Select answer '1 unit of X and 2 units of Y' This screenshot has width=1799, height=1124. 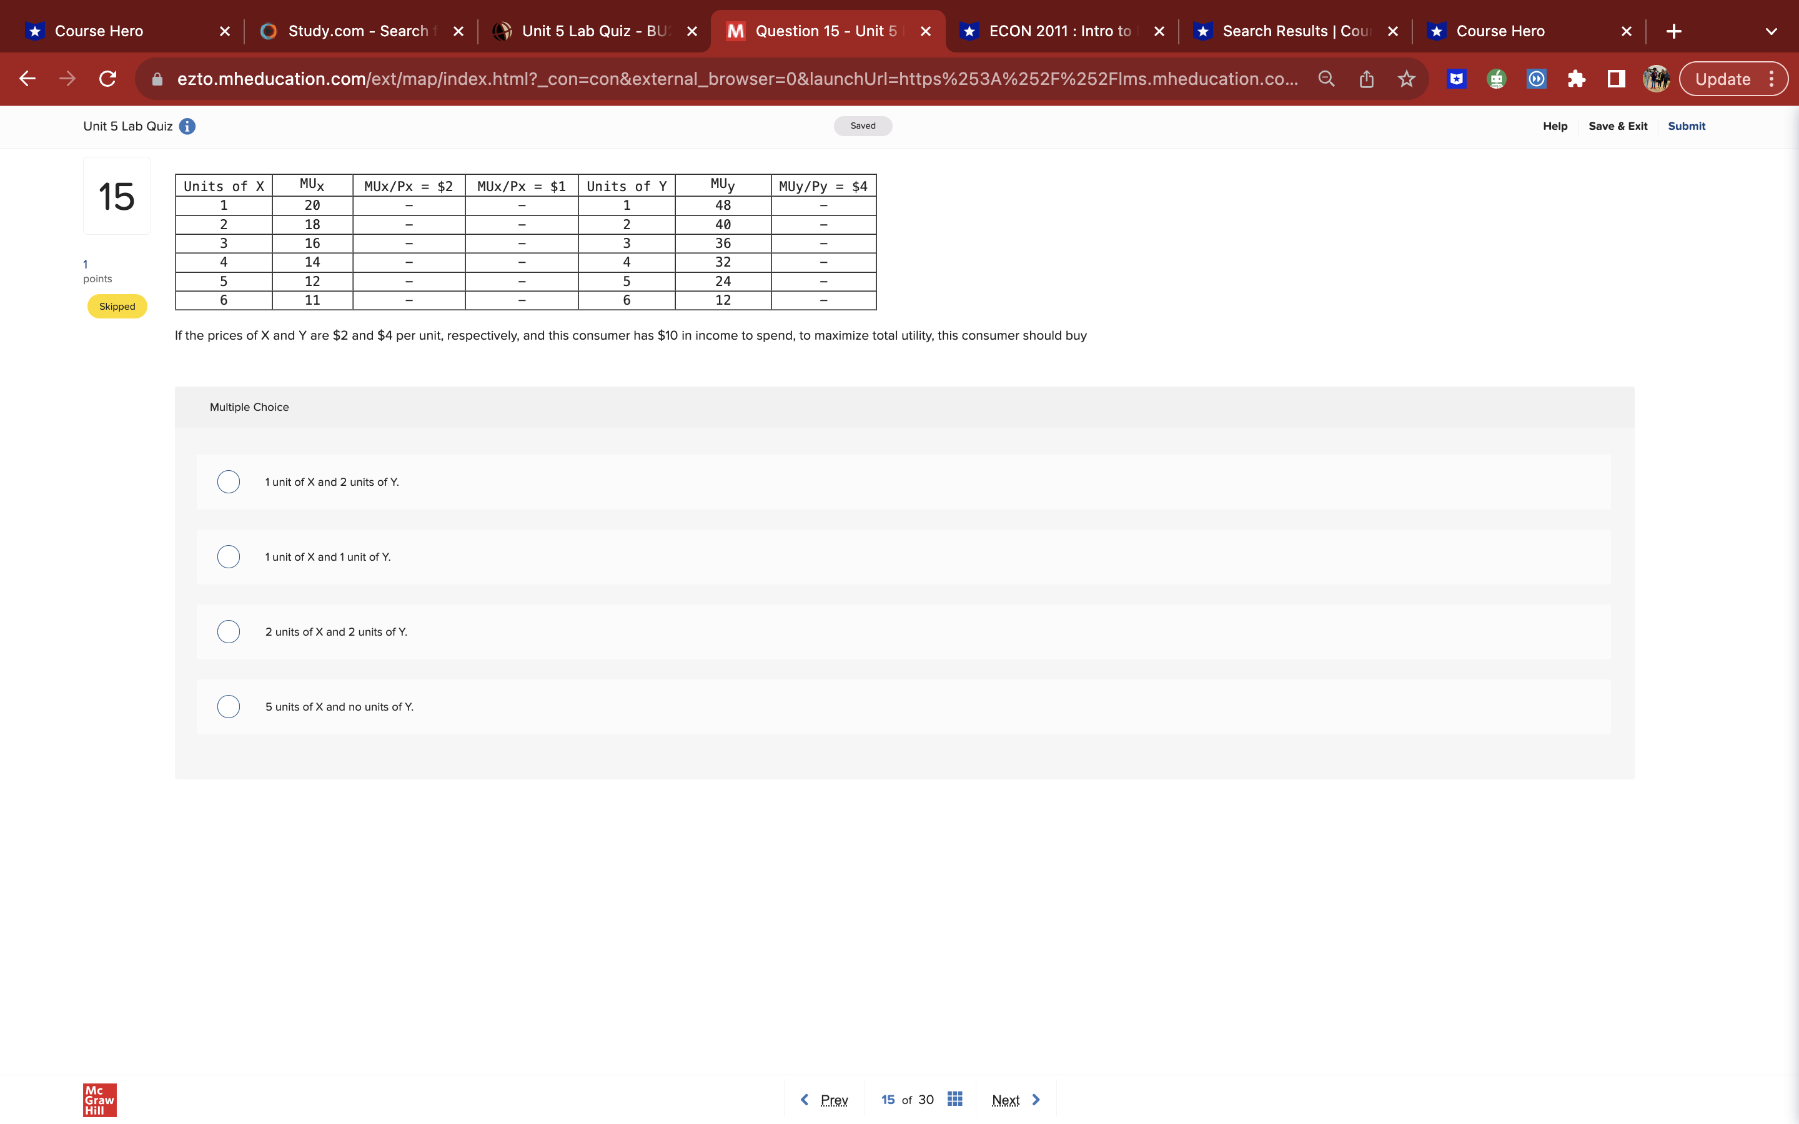tap(228, 481)
